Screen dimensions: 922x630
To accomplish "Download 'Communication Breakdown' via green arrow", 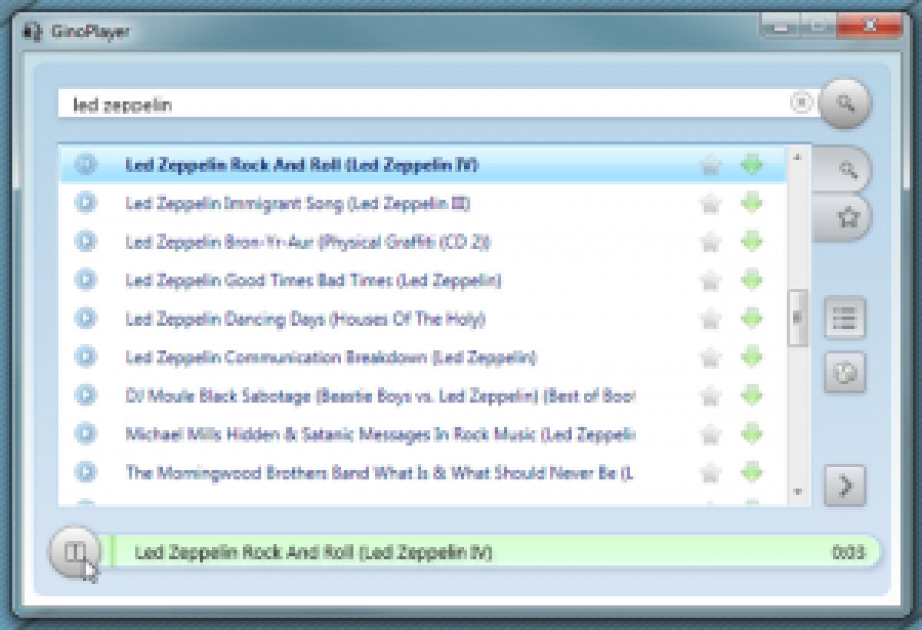I will point(751,356).
